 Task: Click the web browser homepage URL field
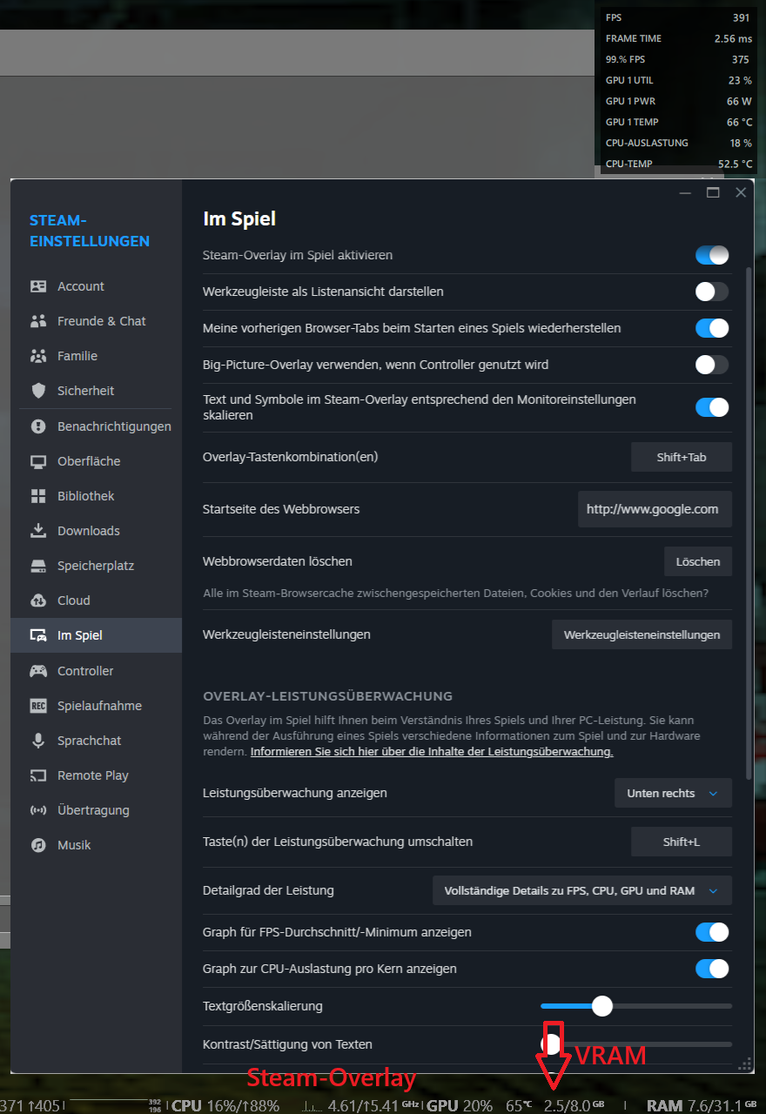point(655,509)
